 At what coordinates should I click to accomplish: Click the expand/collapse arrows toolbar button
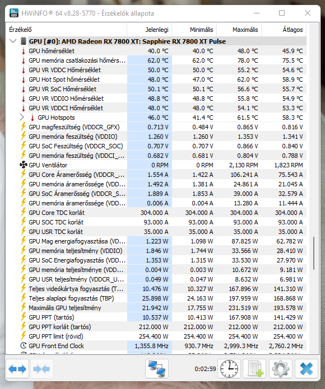pos(17,369)
